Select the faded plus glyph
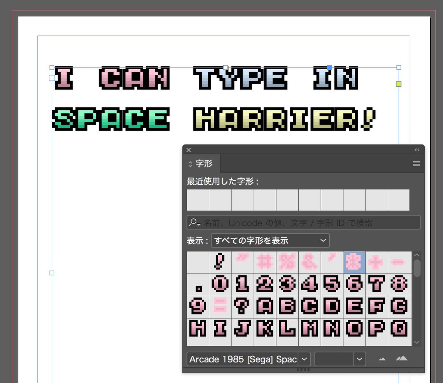Viewport: 443px width, 383px height. click(377, 262)
